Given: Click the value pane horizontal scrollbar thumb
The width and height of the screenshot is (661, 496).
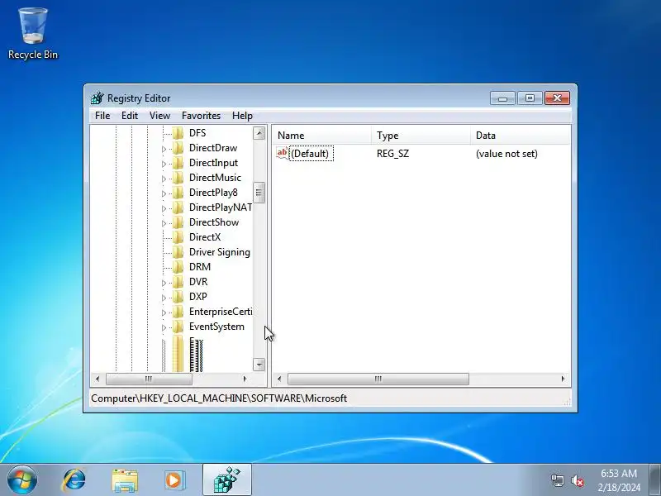Looking at the screenshot, I should [378, 379].
